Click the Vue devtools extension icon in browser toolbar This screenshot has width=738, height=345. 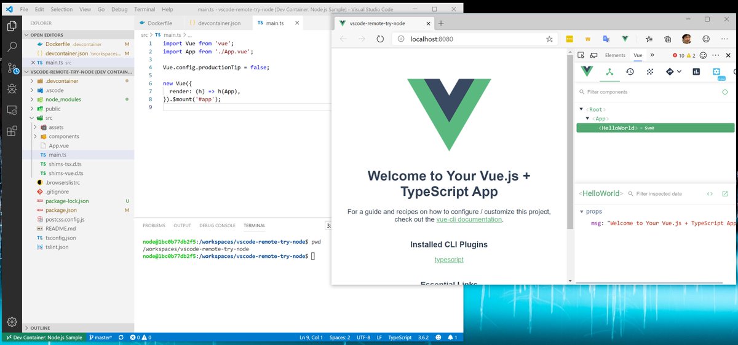pyautogui.click(x=625, y=39)
